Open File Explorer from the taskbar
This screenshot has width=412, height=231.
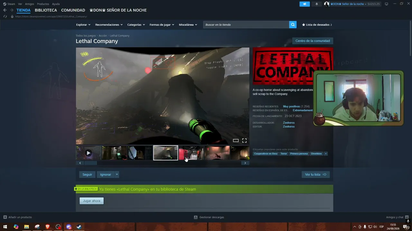tap(26, 227)
